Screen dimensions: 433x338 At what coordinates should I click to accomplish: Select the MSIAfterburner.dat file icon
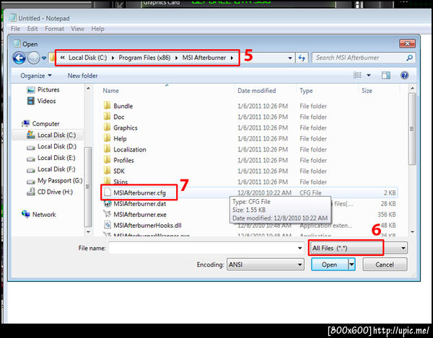coord(107,204)
